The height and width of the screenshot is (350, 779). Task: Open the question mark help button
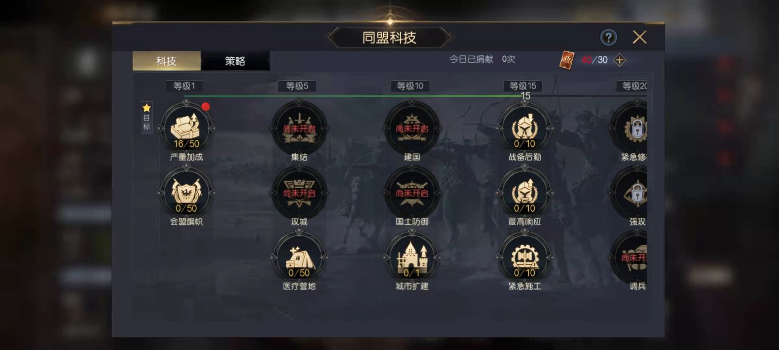coord(608,38)
